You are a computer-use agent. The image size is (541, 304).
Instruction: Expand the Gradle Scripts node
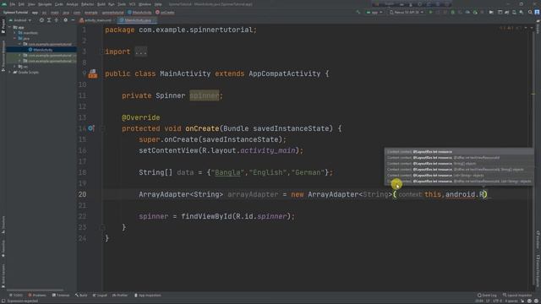pos(10,72)
